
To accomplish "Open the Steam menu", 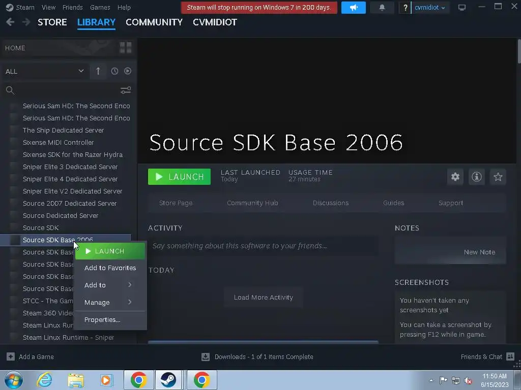I will [x=25, y=7].
